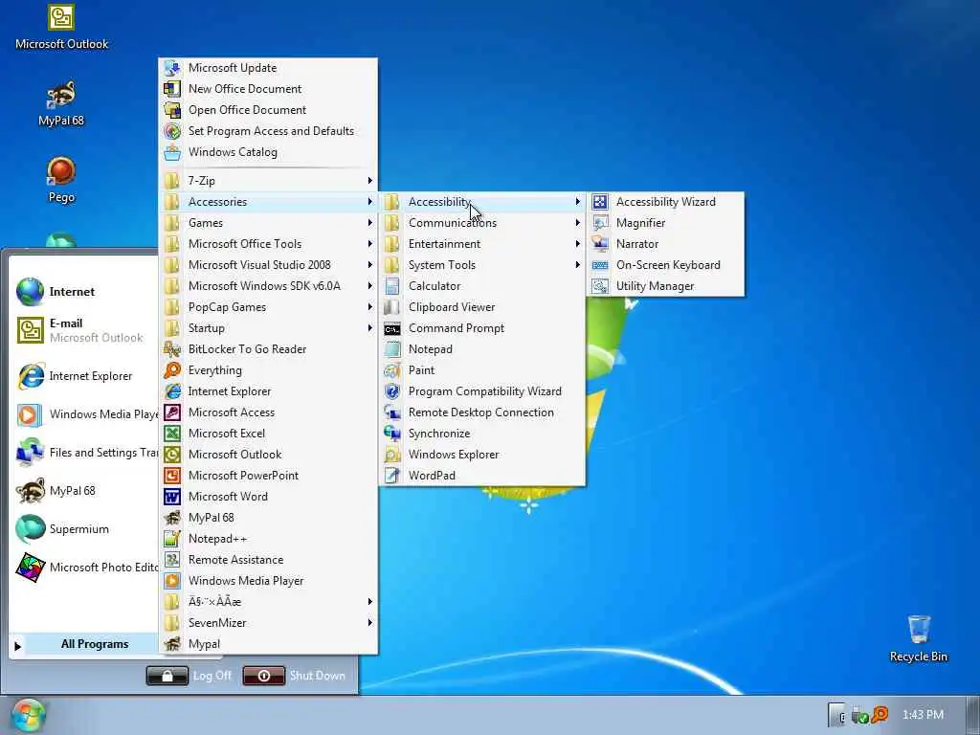Click Synchronize in Accessories menu

point(482,434)
